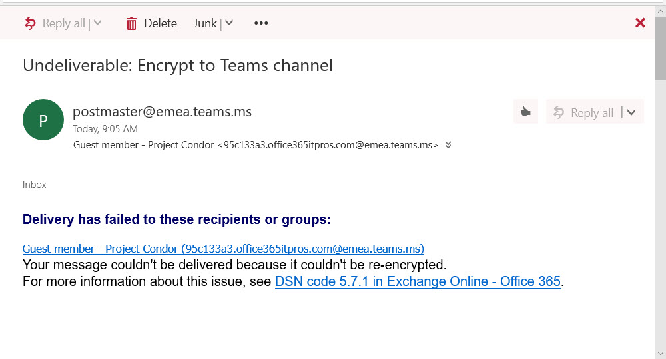
Task: Click the green P sender avatar
Action: 43,120
